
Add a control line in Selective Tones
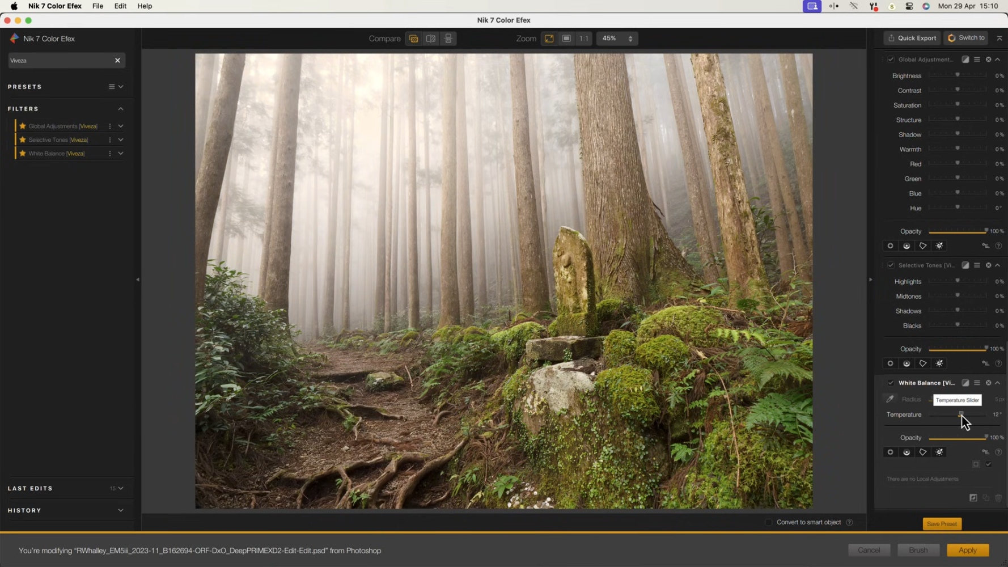point(907,363)
